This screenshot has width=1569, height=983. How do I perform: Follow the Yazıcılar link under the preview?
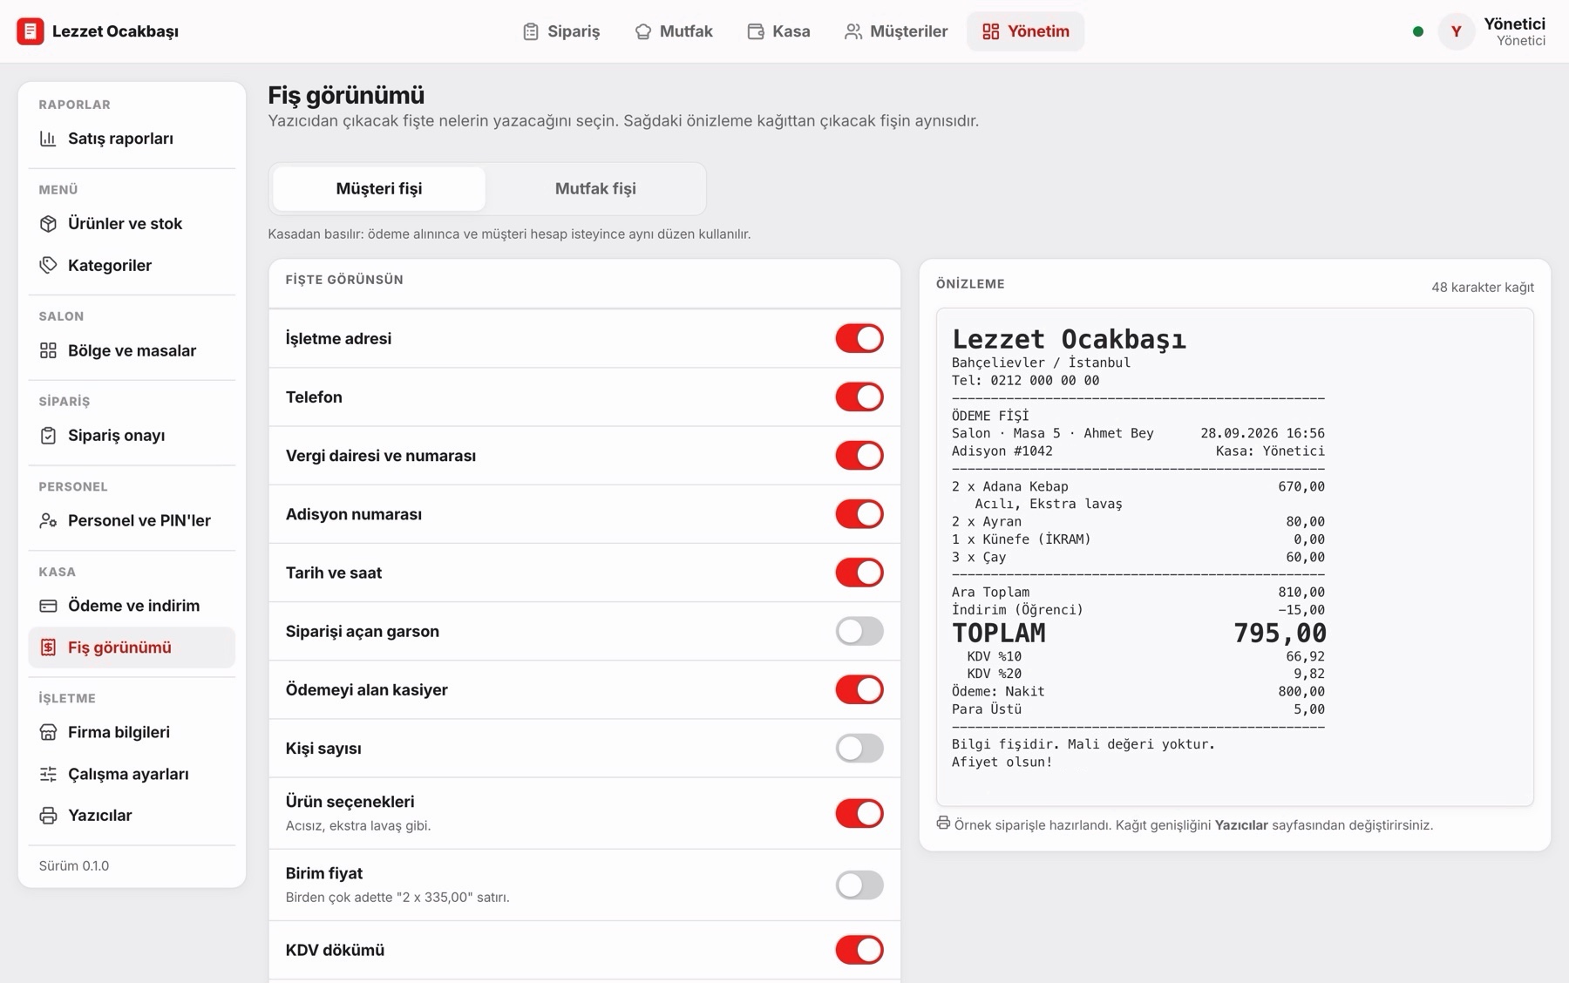click(1241, 824)
